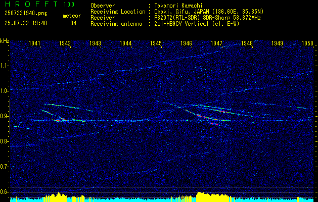The image size is (318, 202).
Task: Select file name 2507221940.png
Action: [26, 14]
